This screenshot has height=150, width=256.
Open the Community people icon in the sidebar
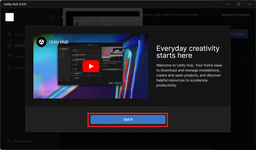(10, 67)
